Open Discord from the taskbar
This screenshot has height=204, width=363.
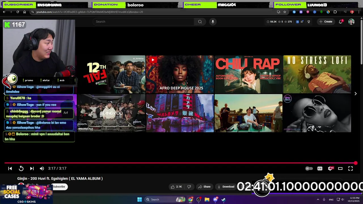pyautogui.click(x=215, y=199)
